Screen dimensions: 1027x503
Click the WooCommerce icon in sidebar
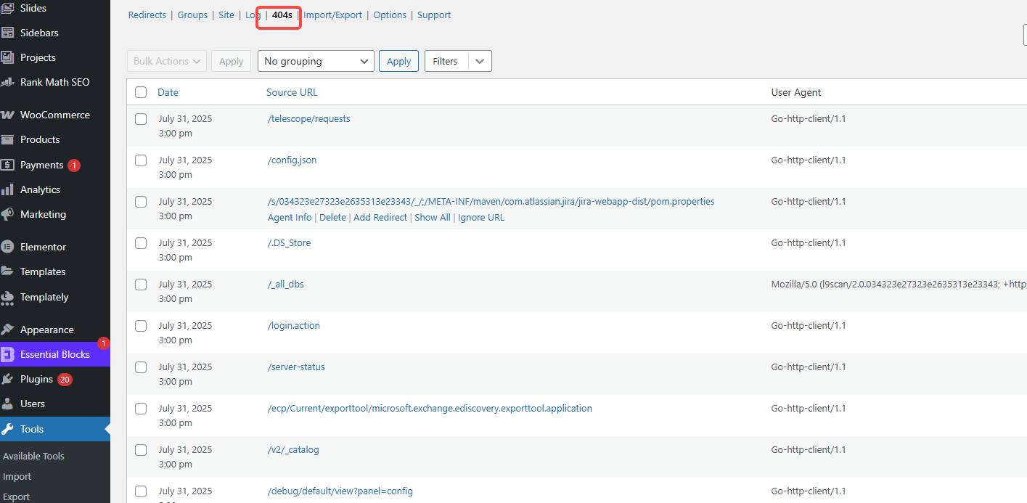[8, 115]
